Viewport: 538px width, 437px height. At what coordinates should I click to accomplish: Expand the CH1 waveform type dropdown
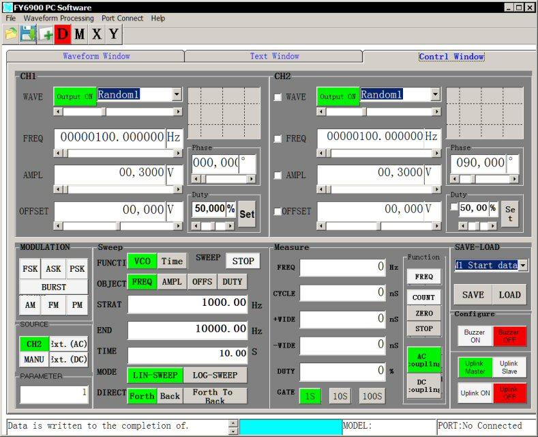pyautogui.click(x=177, y=94)
